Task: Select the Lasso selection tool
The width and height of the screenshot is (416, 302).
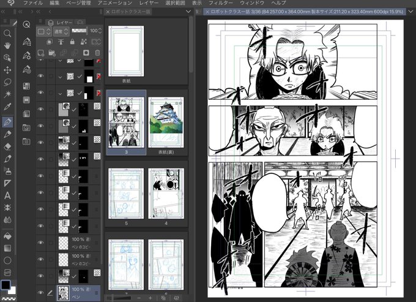Action: pos(7,82)
